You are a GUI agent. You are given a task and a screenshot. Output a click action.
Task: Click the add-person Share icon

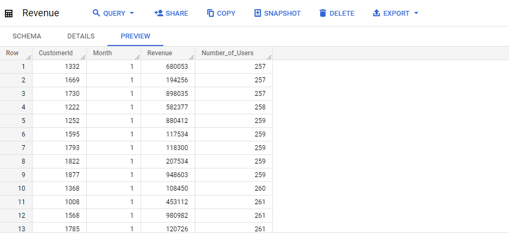[x=159, y=14]
